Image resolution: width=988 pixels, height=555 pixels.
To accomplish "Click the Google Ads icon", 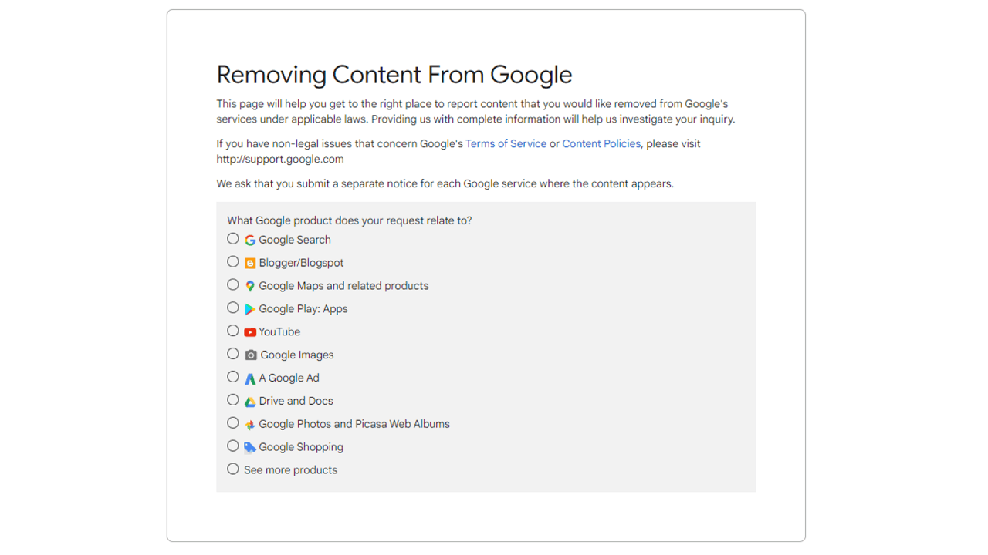I will (249, 378).
